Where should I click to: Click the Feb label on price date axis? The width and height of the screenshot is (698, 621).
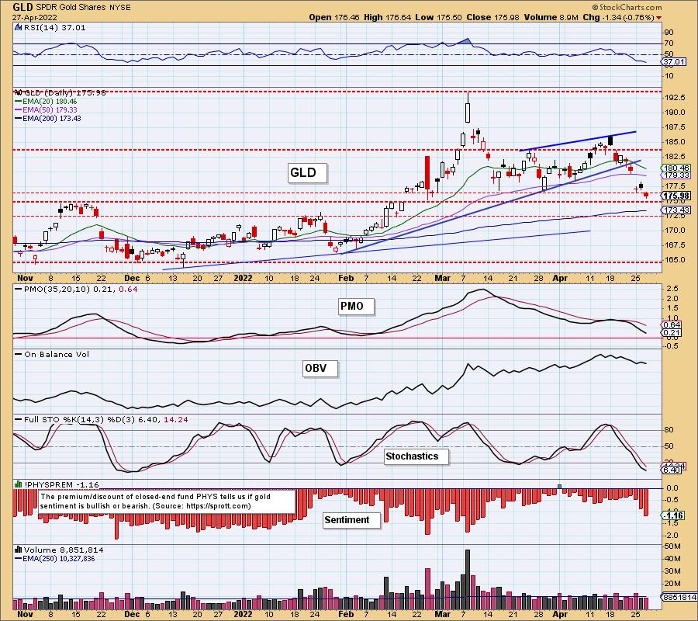(x=346, y=279)
